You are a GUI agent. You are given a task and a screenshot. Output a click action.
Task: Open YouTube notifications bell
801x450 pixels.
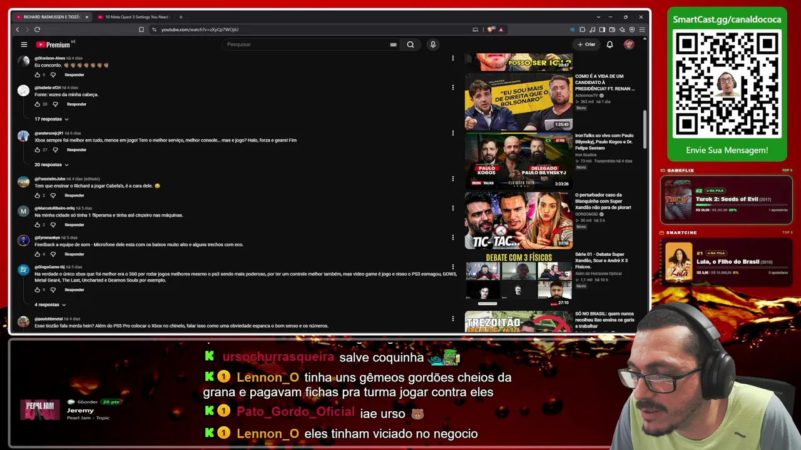tap(610, 44)
